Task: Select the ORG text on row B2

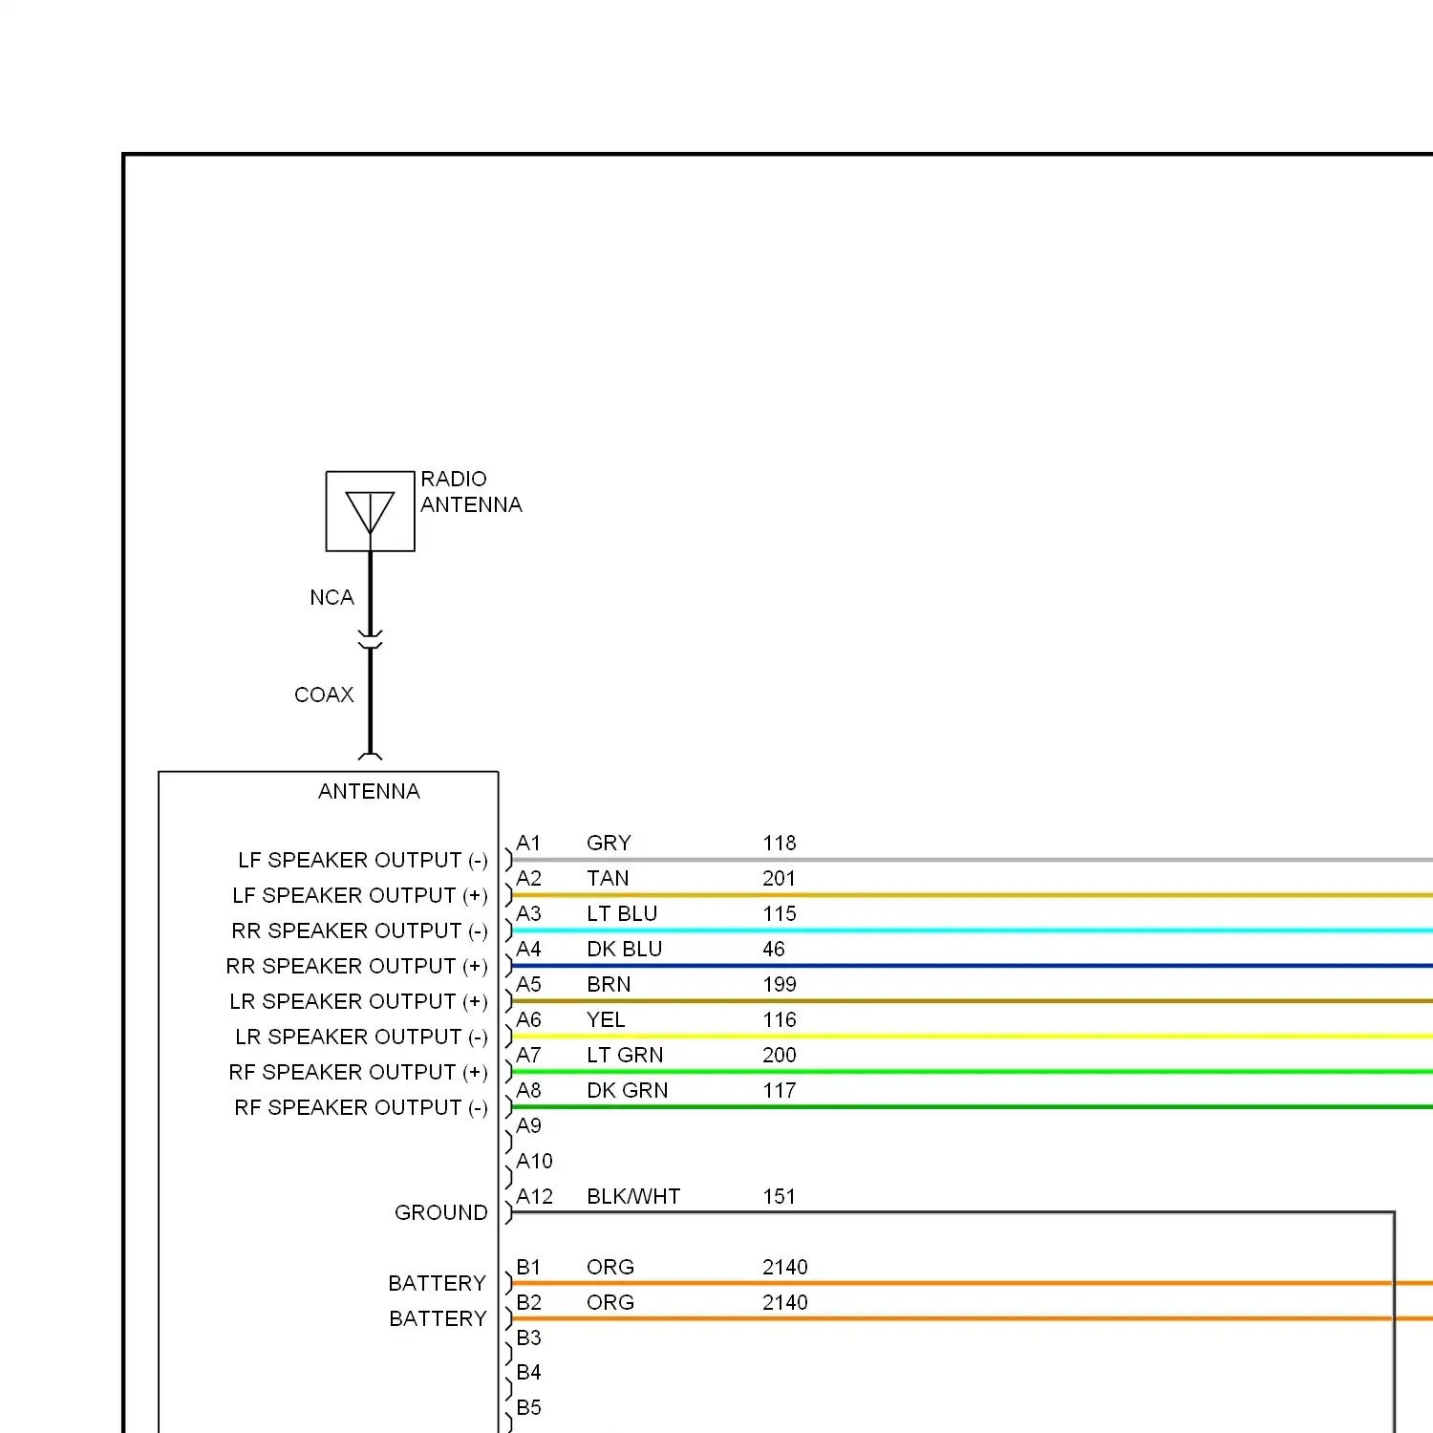Action: (x=610, y=1303)
